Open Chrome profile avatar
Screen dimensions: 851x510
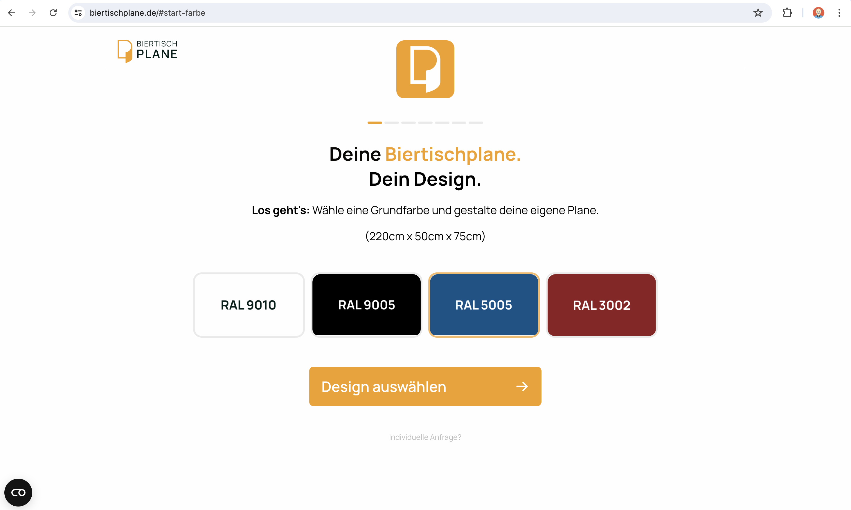818,13
